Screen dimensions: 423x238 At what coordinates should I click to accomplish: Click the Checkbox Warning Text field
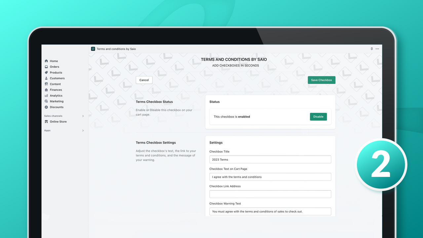pyautogui.click(x=270, y=212)
